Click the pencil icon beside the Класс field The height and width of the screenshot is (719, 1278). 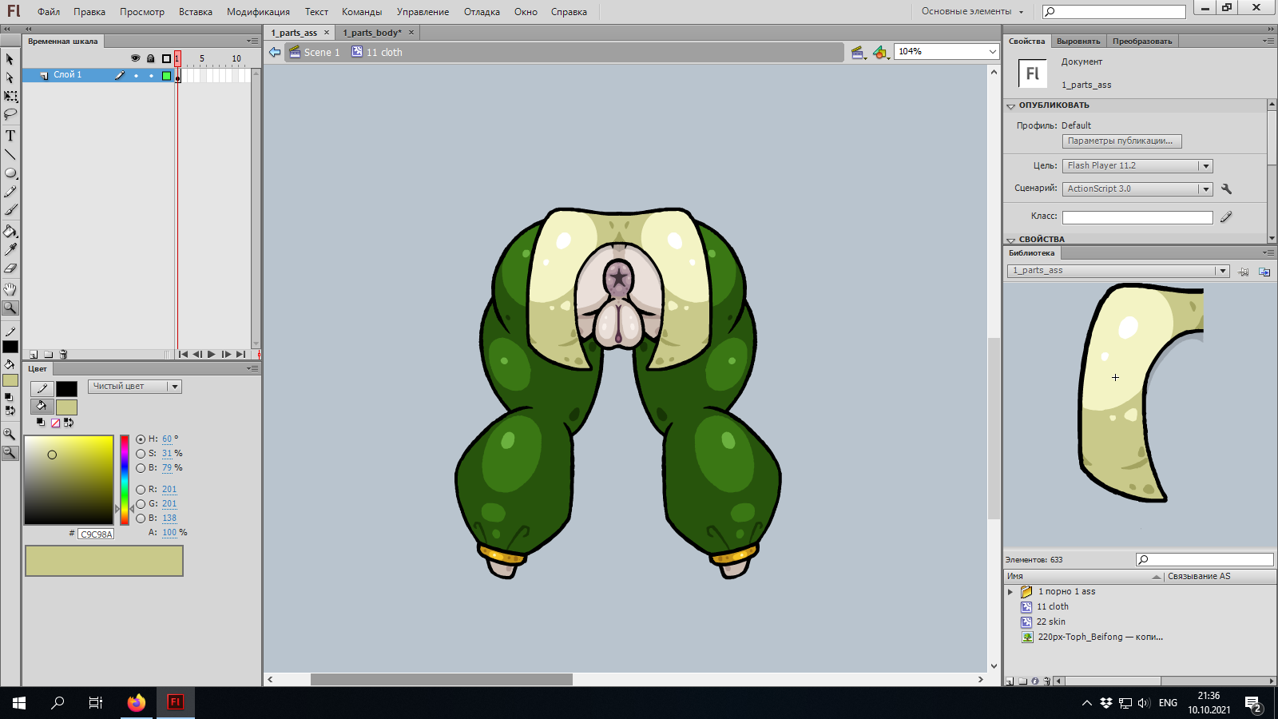click(1226, 216)
